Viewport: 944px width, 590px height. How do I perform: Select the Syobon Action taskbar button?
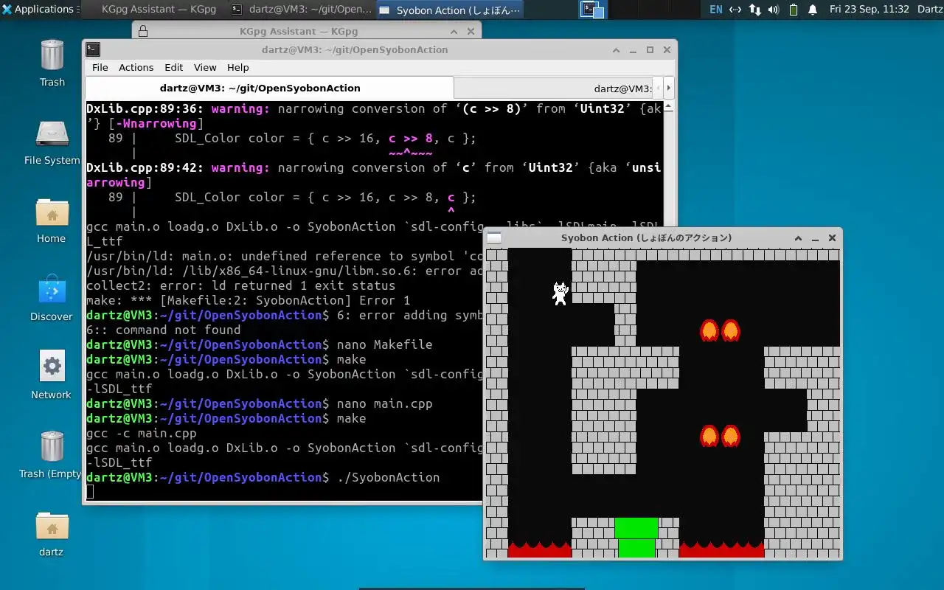(x=450, y=10)
